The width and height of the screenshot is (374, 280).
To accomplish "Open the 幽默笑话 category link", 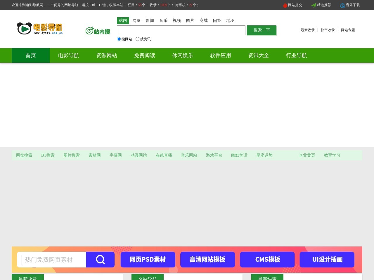I will coord(239,155).
